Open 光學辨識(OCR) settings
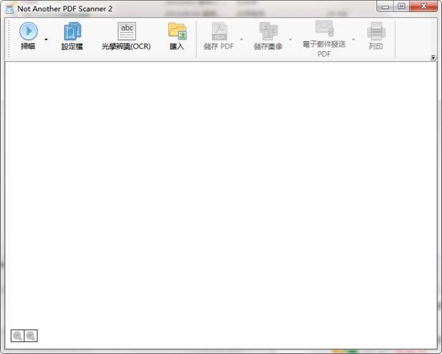Viewport: 442px width, 354px height. pos(126,36)
